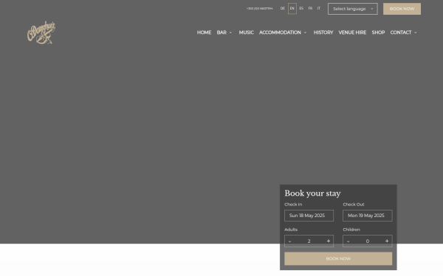Select the EN language option
Viewport: 443px width, 276px height.
[292, 8]
